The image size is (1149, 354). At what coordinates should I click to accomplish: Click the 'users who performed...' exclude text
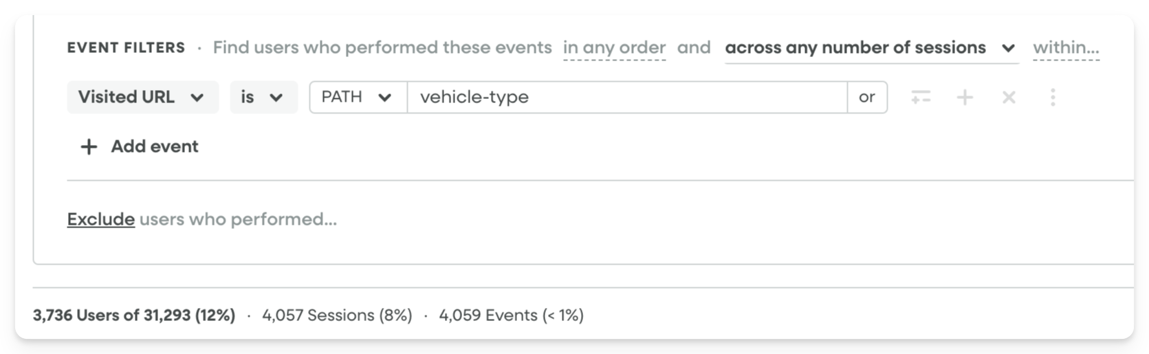pyautogui.click(x=238, y=219)
